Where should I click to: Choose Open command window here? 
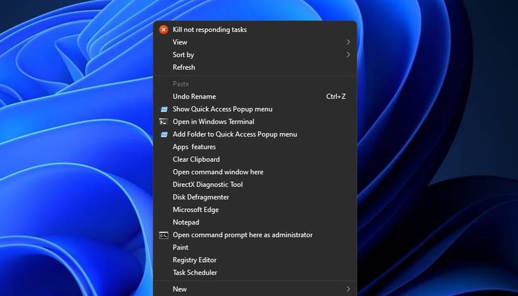pos(255,172)
